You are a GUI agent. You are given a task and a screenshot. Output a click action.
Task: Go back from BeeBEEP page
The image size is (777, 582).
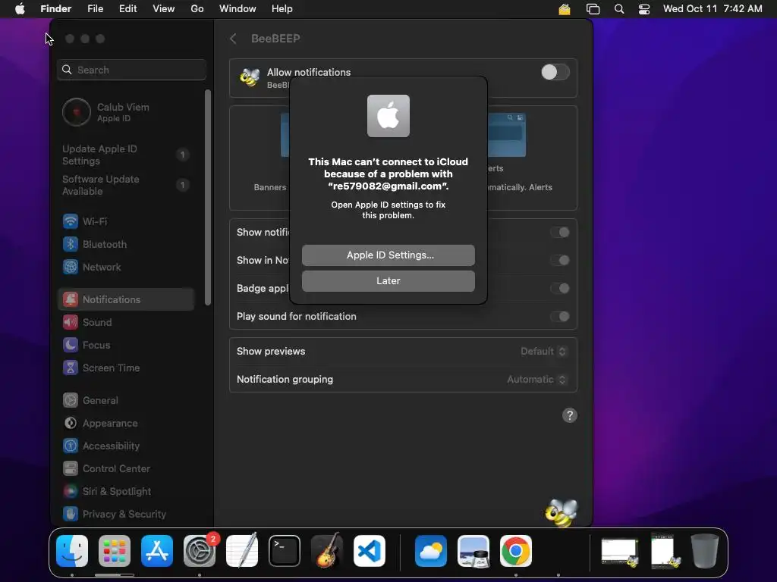point(233,39)
